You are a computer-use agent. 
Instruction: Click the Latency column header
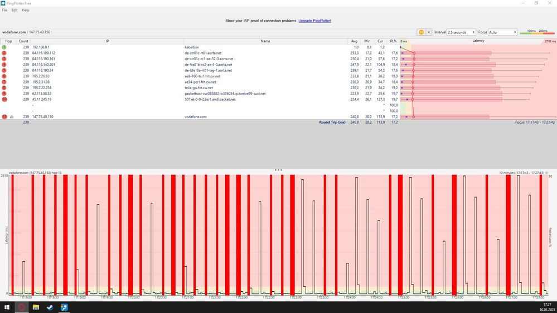[478, 41]
